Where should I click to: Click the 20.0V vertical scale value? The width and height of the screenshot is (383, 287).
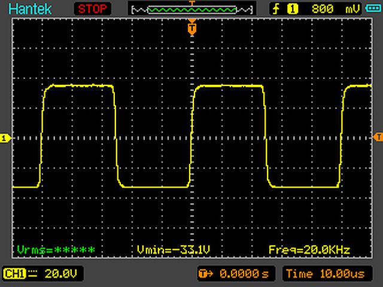pyautogui.click(x=61, y=274)
